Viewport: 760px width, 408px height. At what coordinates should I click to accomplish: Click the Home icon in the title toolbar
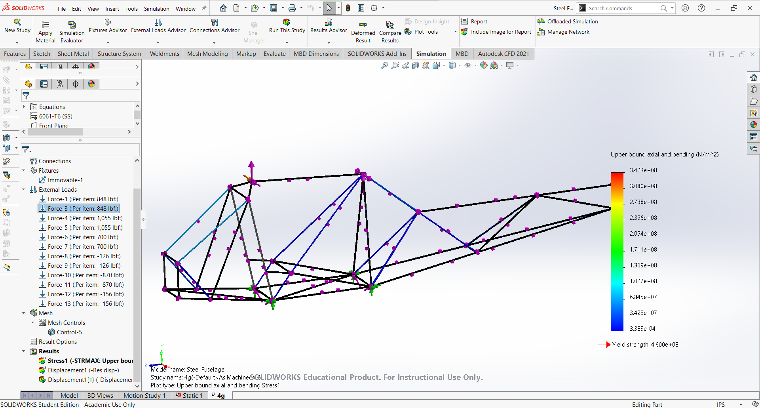click(223, 8)
